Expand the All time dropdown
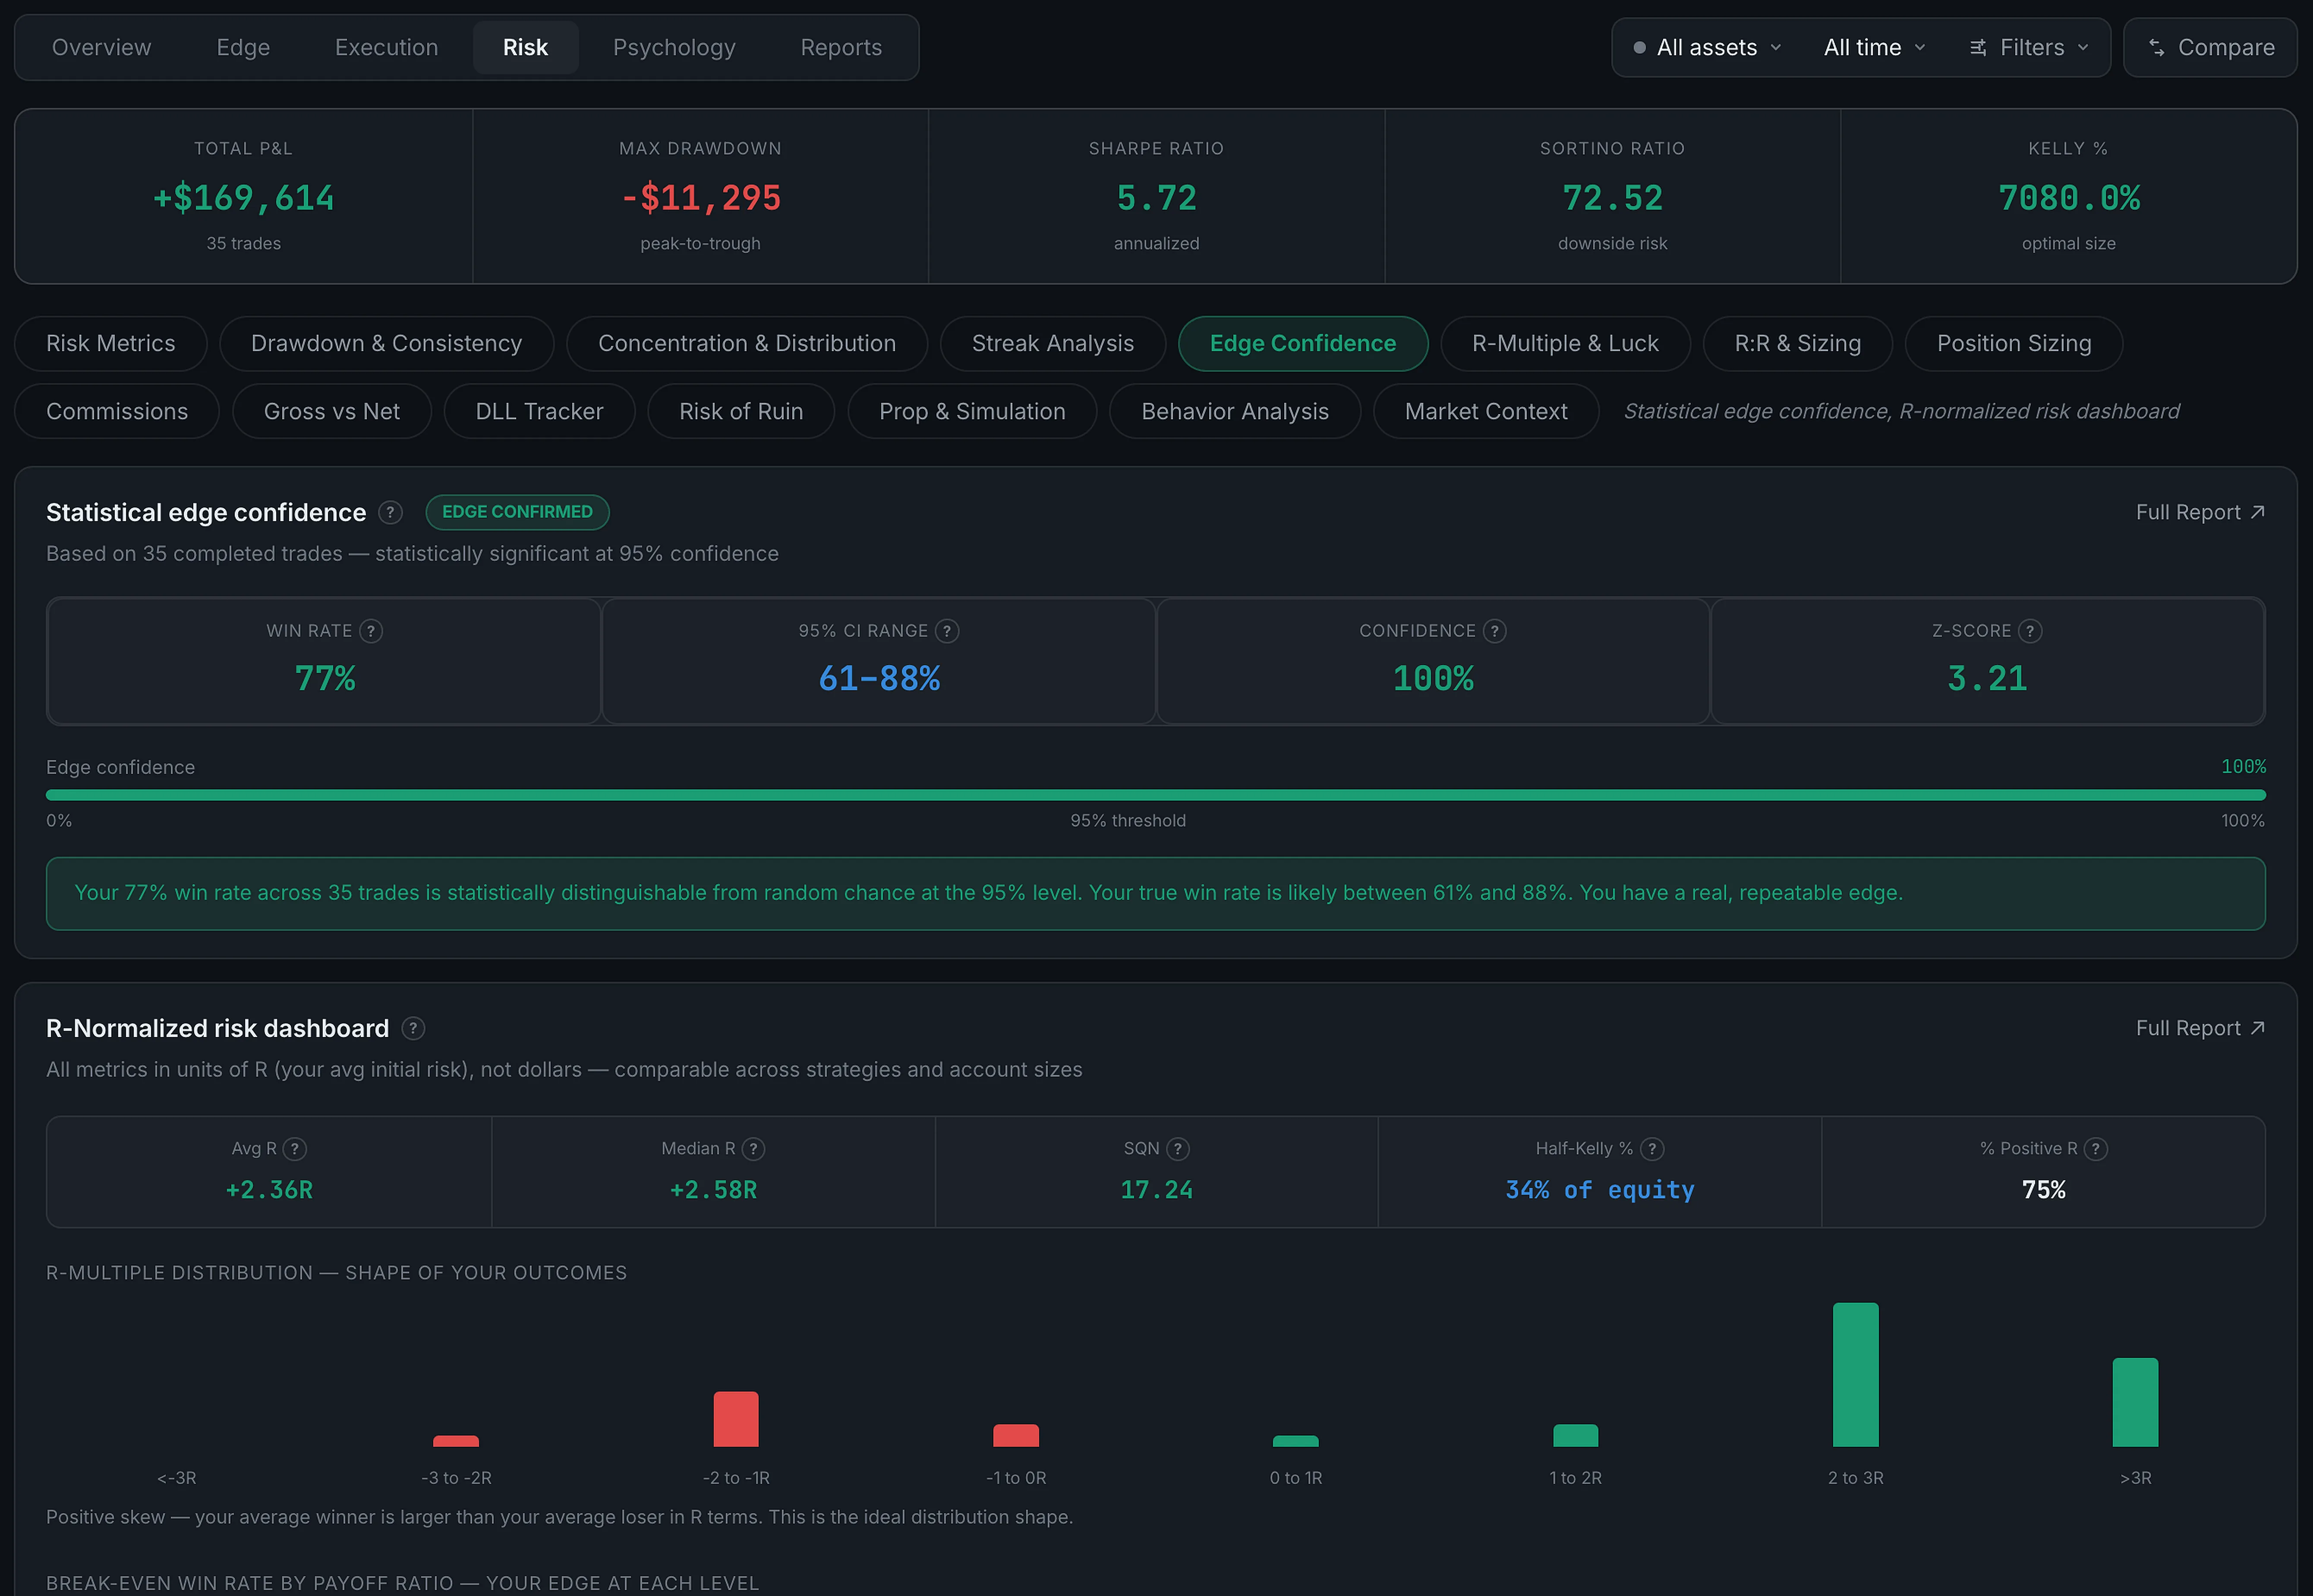This screenshot has width=2313, height=1596. coord(1874,47)
